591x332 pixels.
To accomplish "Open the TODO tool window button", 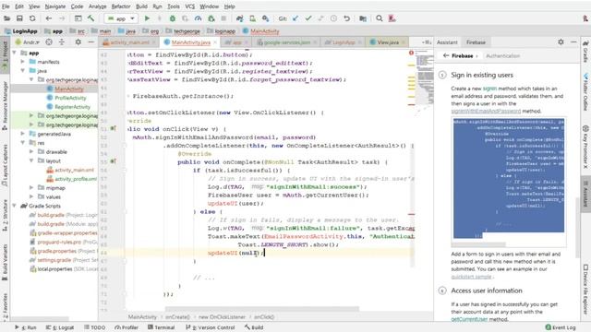I will click(94, 327).
